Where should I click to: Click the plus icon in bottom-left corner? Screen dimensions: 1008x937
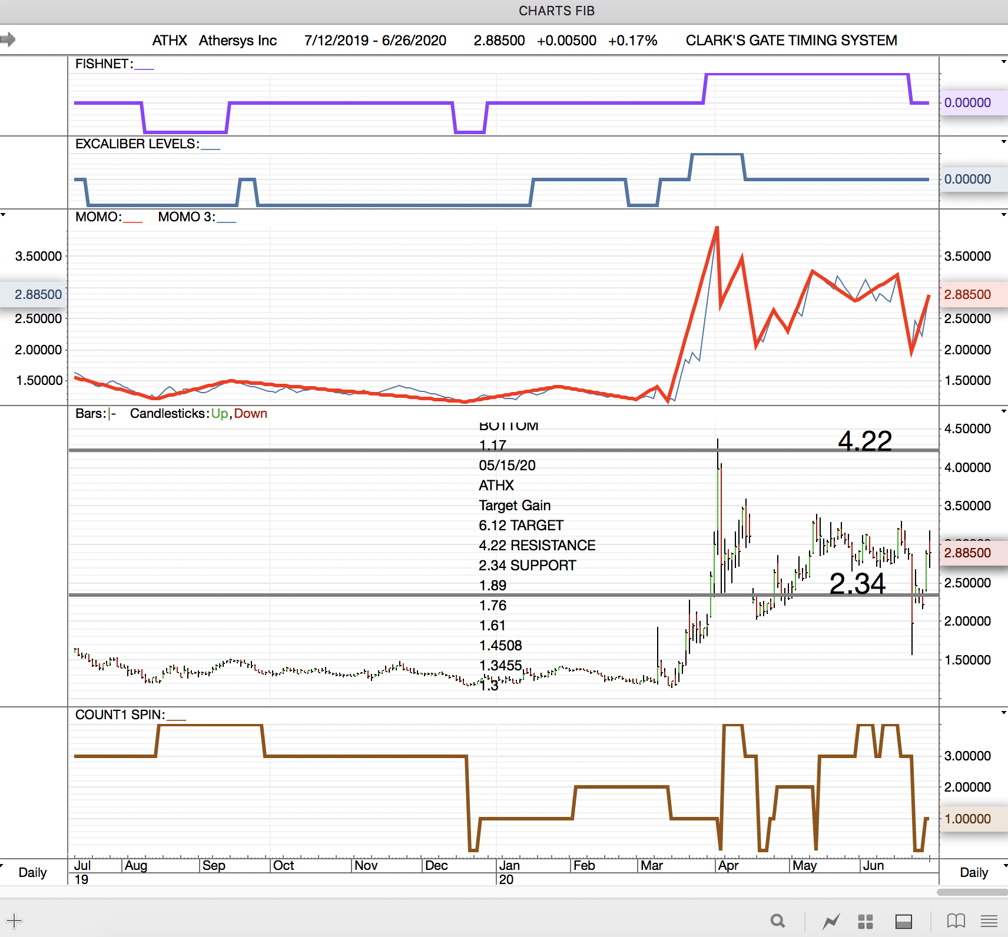[x=14, y=921]
